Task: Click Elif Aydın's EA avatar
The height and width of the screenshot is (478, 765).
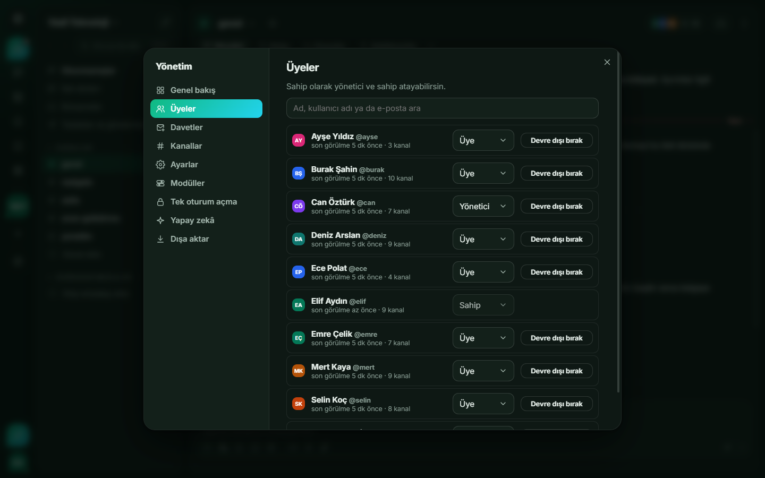Action: tap(299, 305)
